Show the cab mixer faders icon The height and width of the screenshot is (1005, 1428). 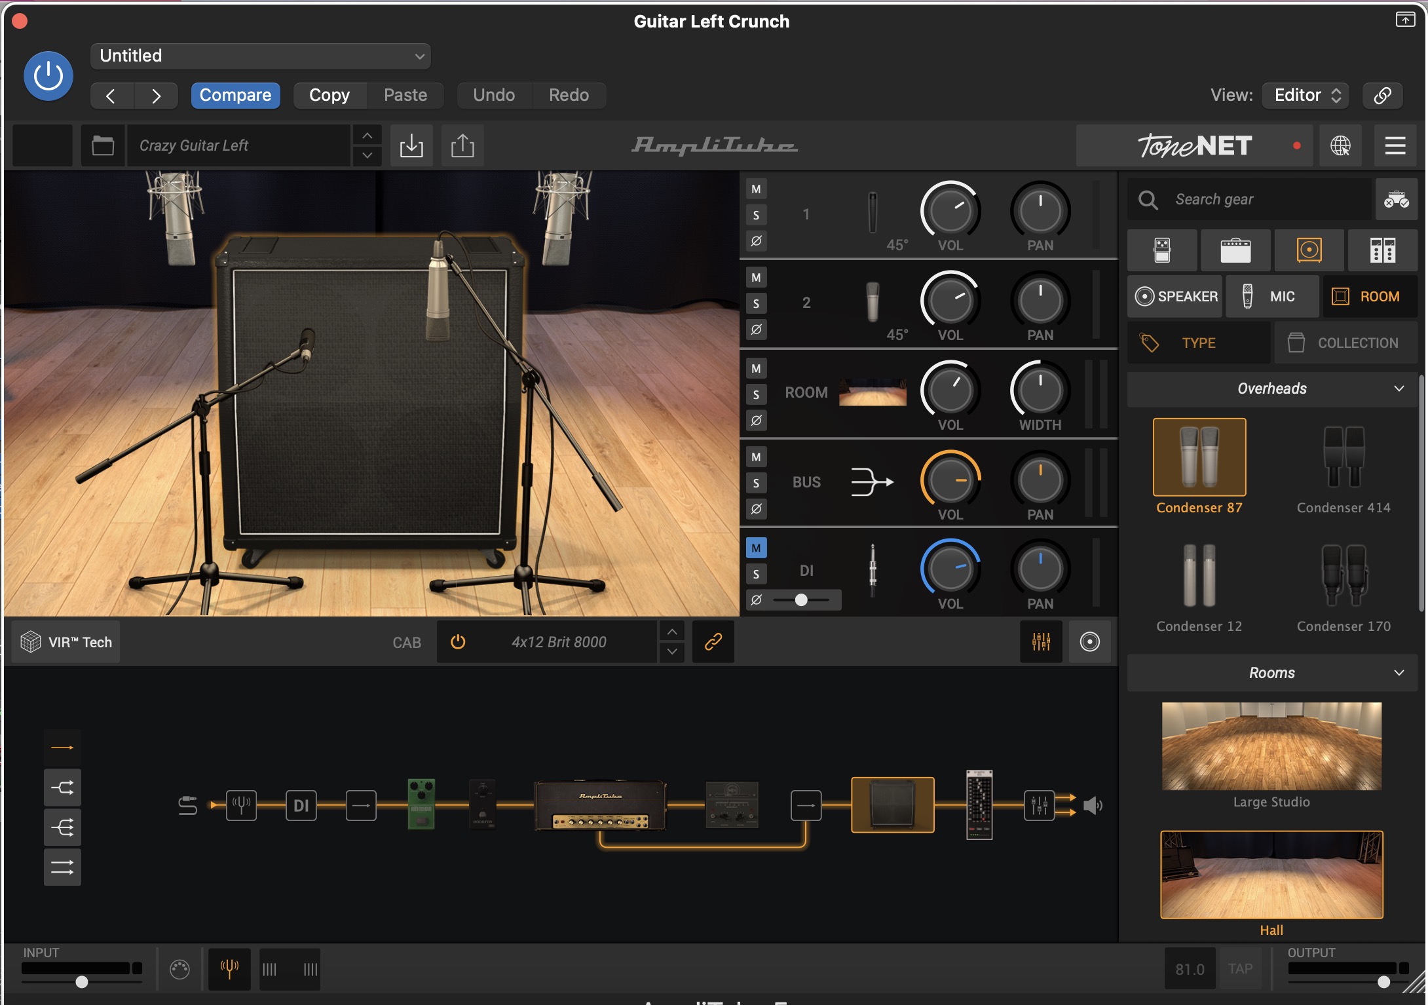pyautogui.click(x=1041, y=642)
